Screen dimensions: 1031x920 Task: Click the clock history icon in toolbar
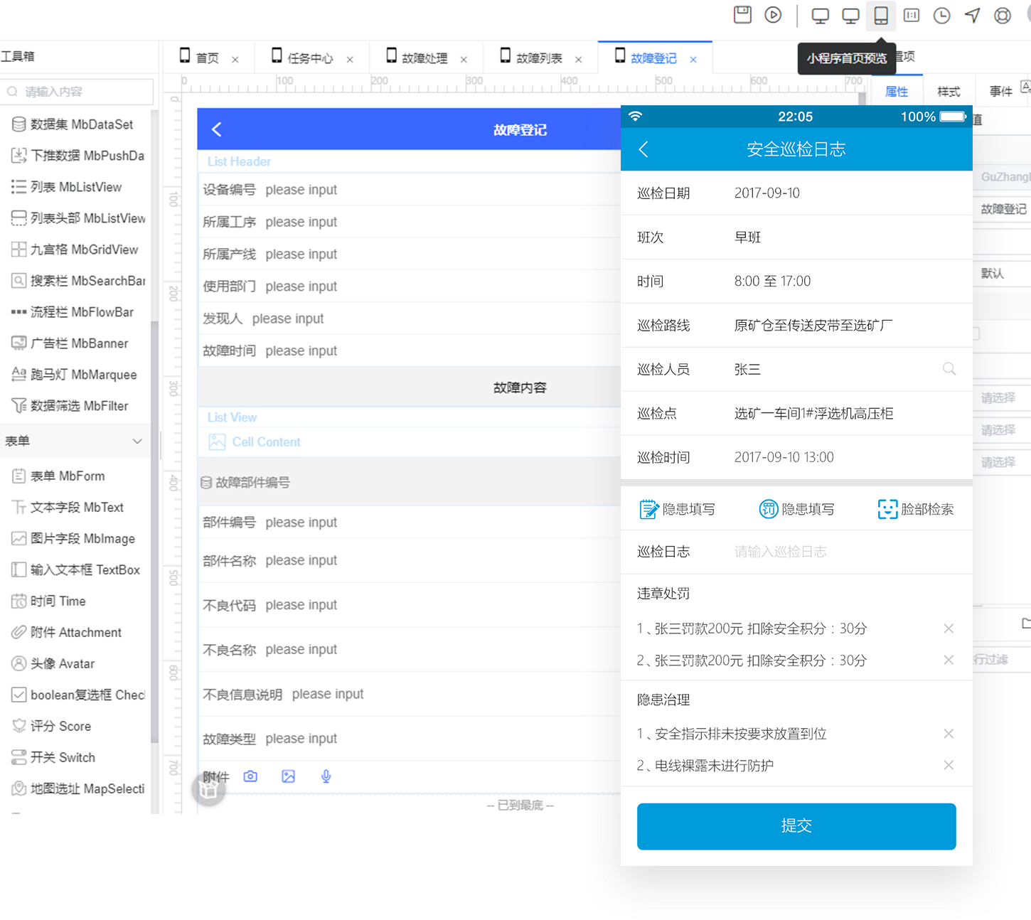pos(941,16)
